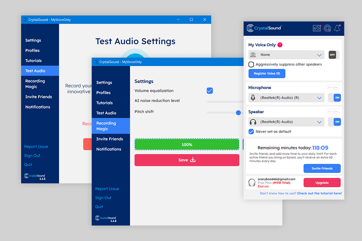Click Report Issue in the front window
This screenshot has width=362, height=241.
pos(107,189)
